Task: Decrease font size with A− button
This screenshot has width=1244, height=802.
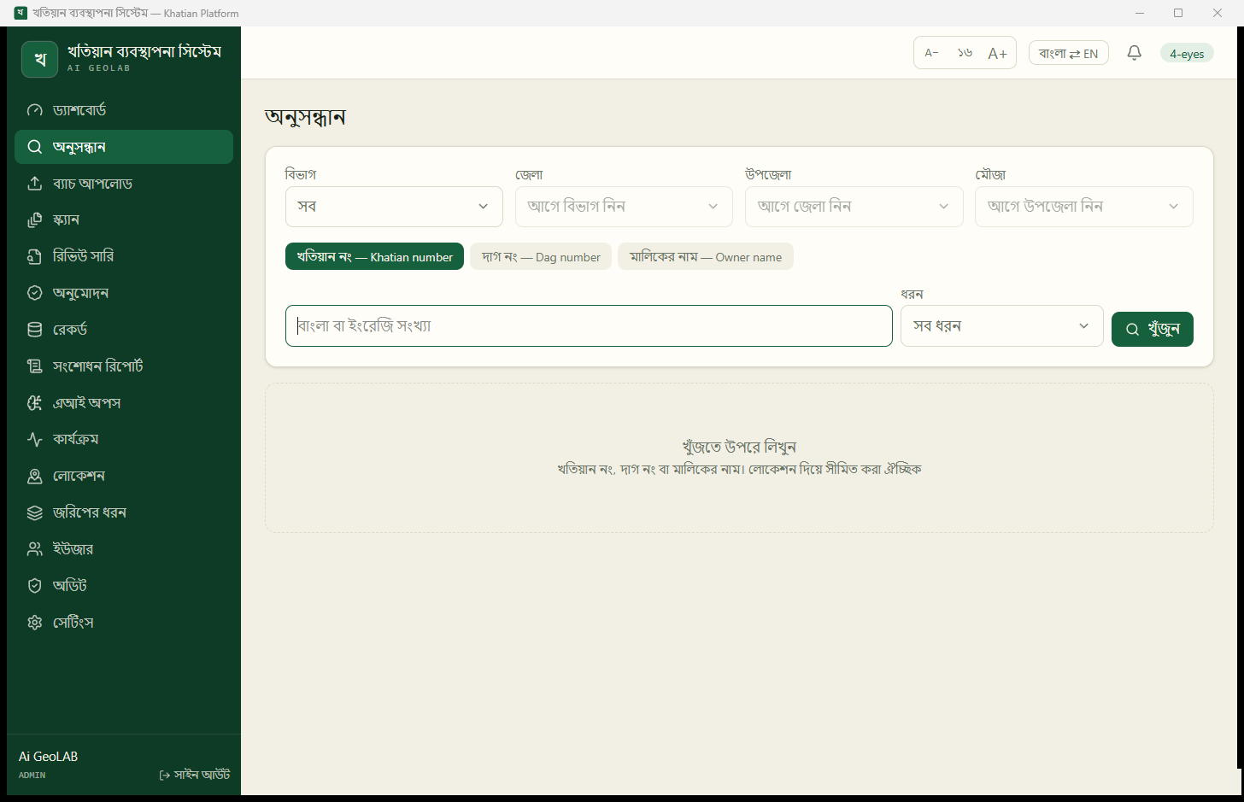Action: coord(932,53)
